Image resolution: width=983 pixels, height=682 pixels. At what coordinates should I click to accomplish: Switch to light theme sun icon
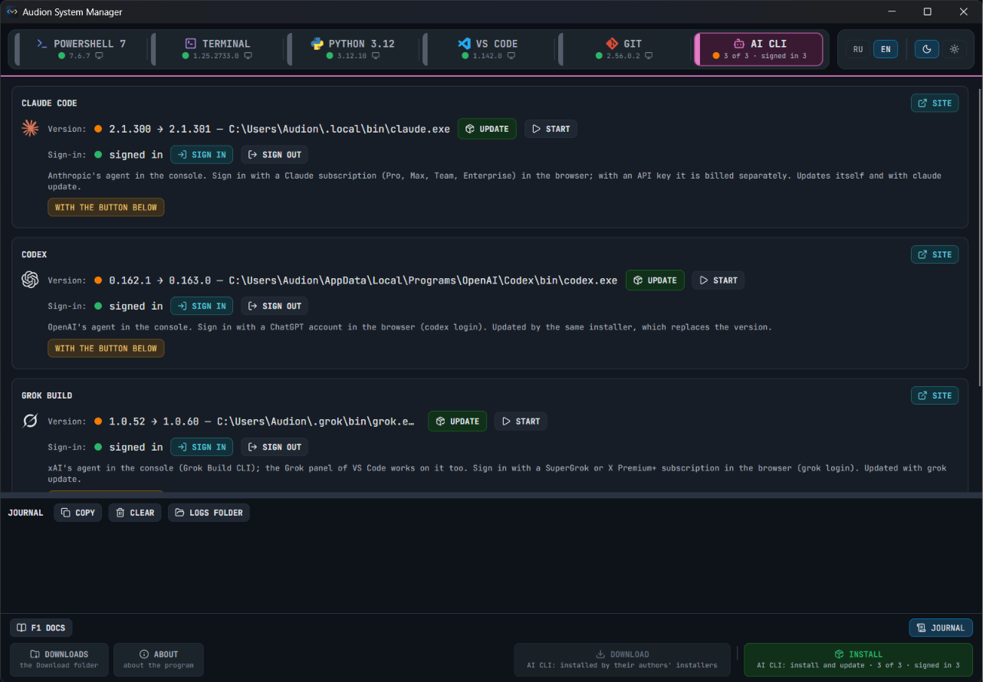(955, 49)
